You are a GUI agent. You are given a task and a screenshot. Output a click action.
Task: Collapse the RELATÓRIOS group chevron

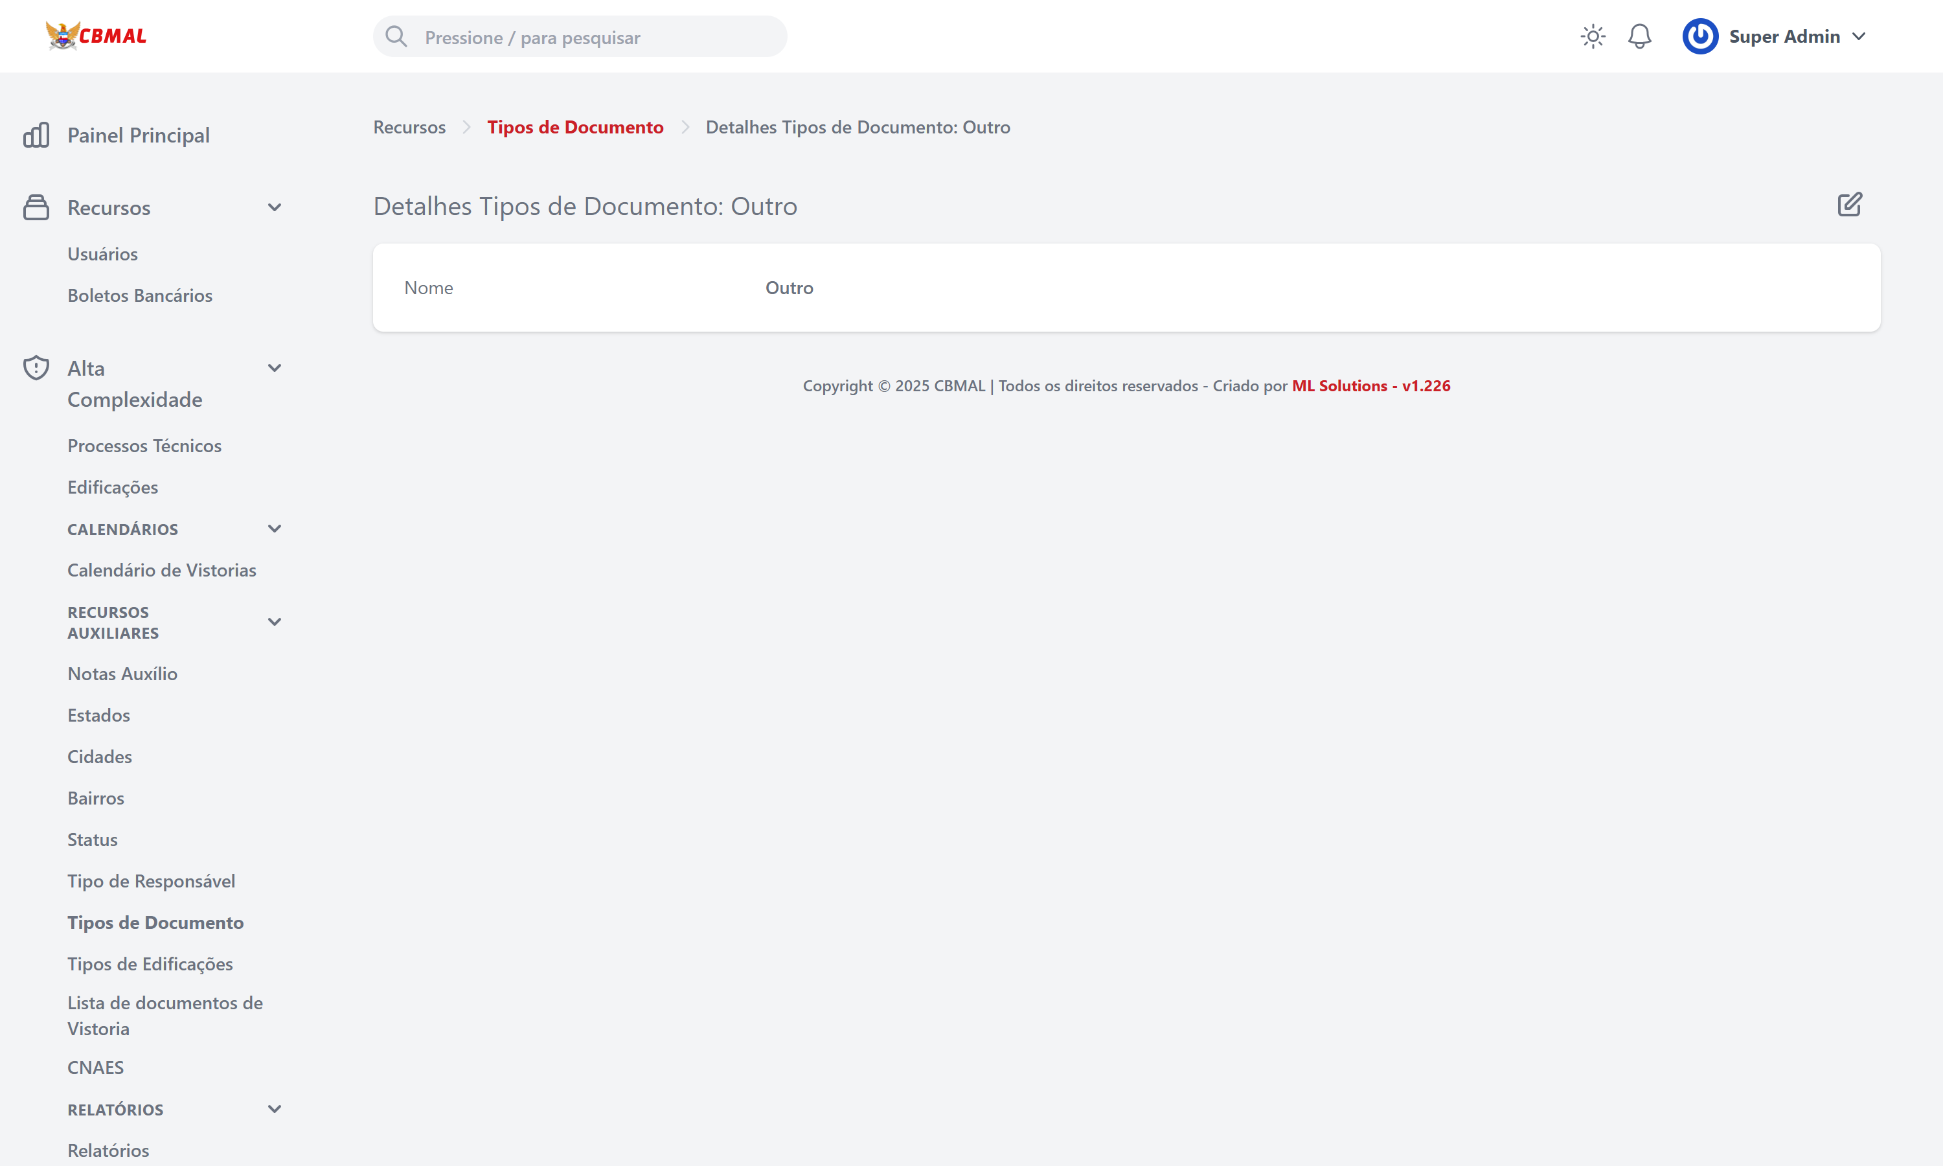(274, 1110)
